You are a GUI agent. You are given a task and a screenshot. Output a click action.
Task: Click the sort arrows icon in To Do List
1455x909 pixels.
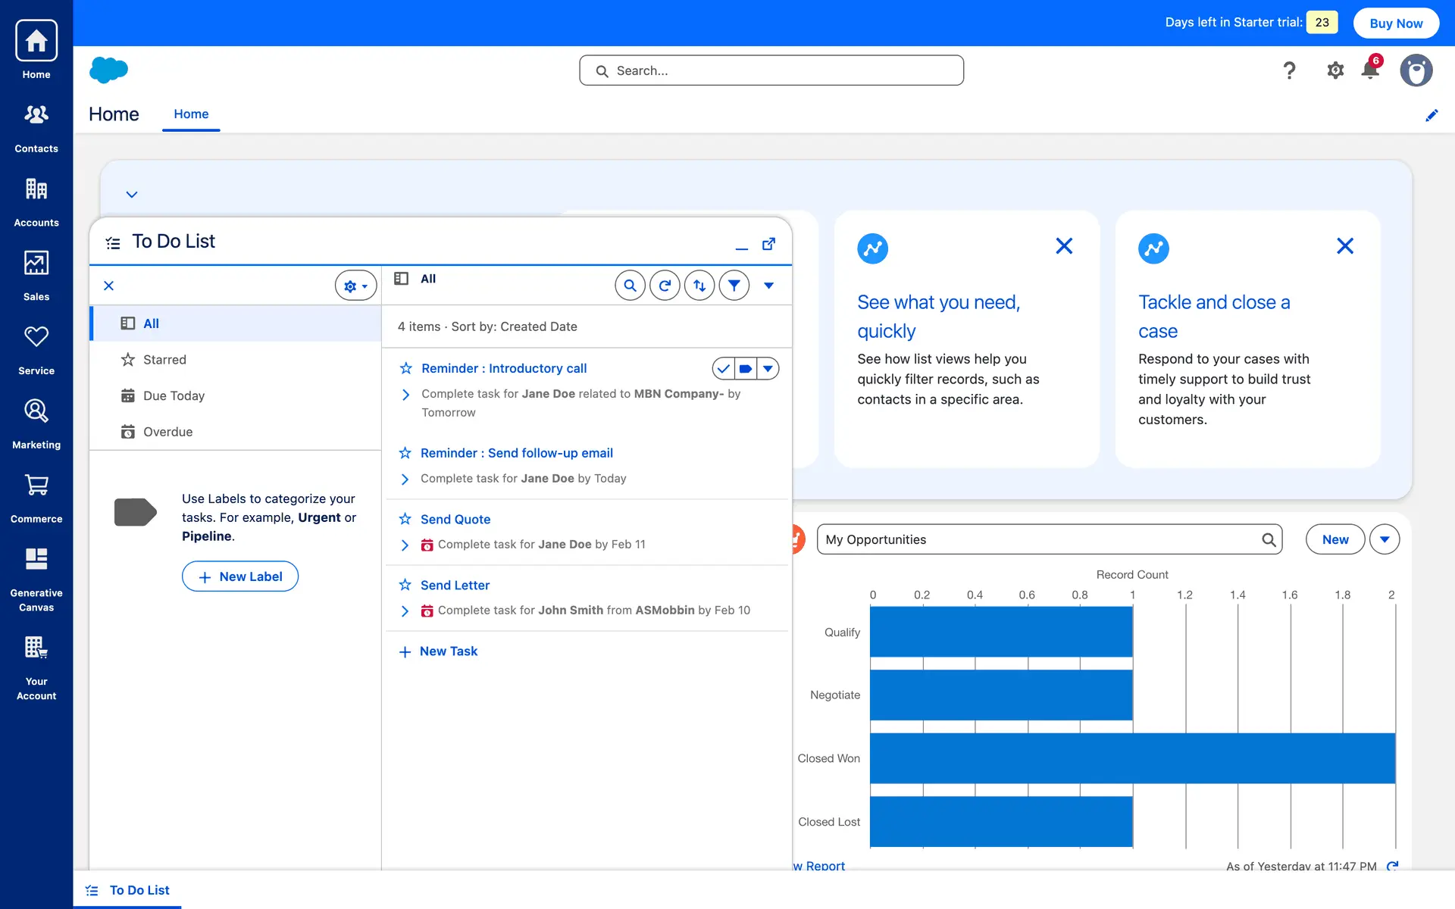(699, 286)
